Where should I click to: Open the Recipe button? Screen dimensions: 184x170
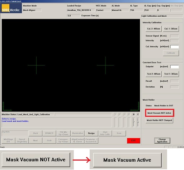click(91, 133)
